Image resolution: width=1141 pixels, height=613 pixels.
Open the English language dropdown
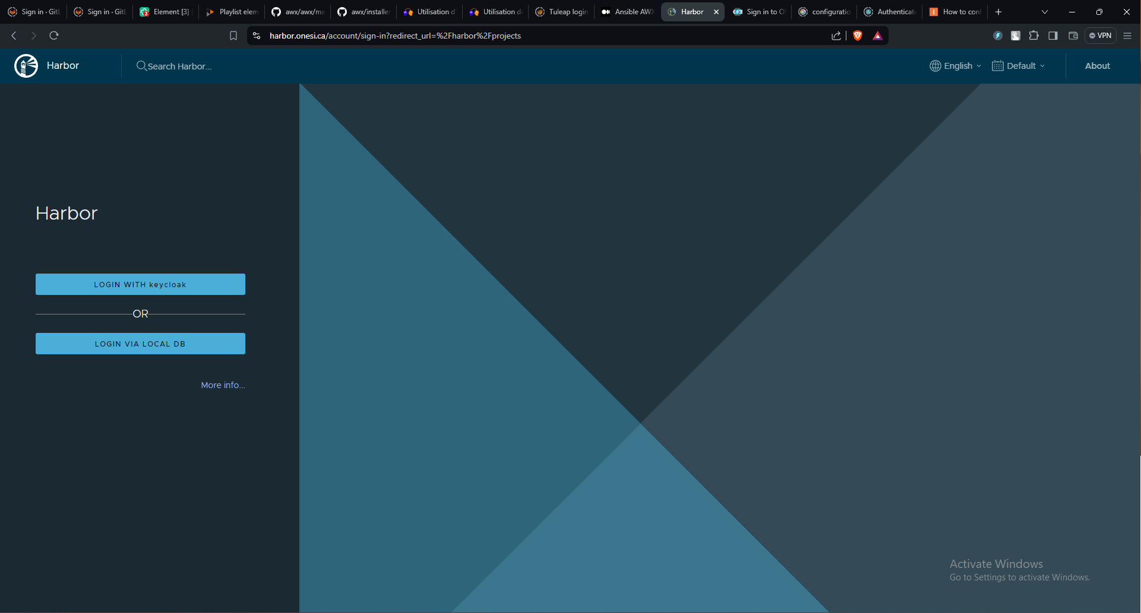tap(955, 66)
